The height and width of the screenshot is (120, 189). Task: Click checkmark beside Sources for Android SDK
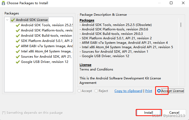tap(18, 57)
